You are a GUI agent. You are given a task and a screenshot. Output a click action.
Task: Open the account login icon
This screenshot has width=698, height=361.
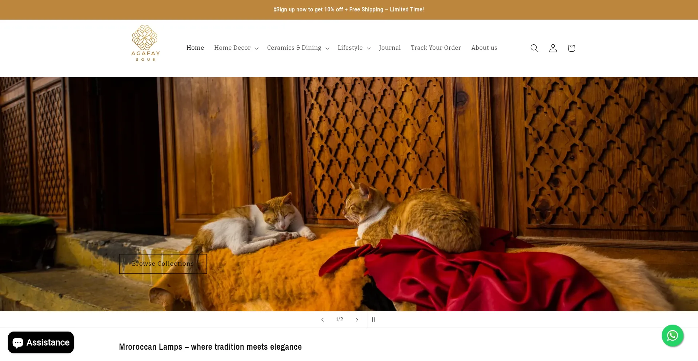[553, 48]
